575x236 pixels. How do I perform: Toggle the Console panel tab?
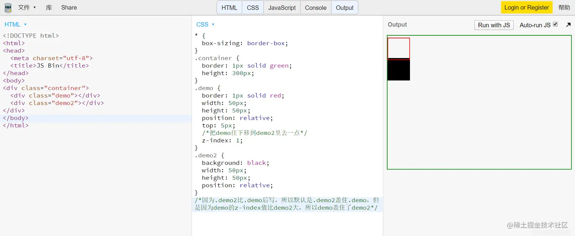click(x=316, y=8)
